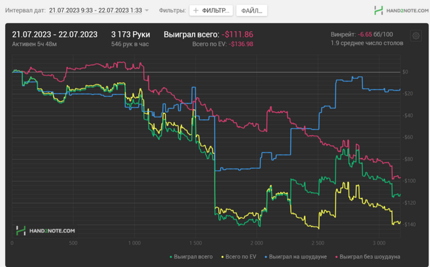Image resolution: width=430 pixels, height=267 pixels.
Task: Toggle the Выиграл без шоудауна legend entry
Action: (x=368, y=257)
